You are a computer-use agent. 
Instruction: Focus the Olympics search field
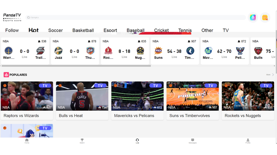(136, 17)
